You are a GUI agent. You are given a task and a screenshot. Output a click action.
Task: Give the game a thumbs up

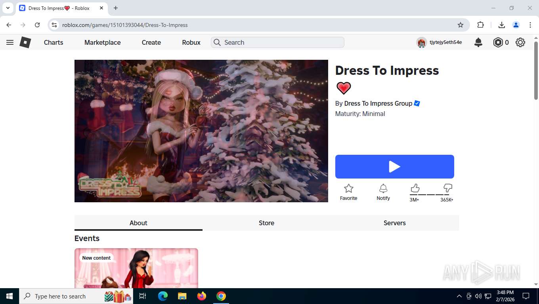[x=415, y=188]
